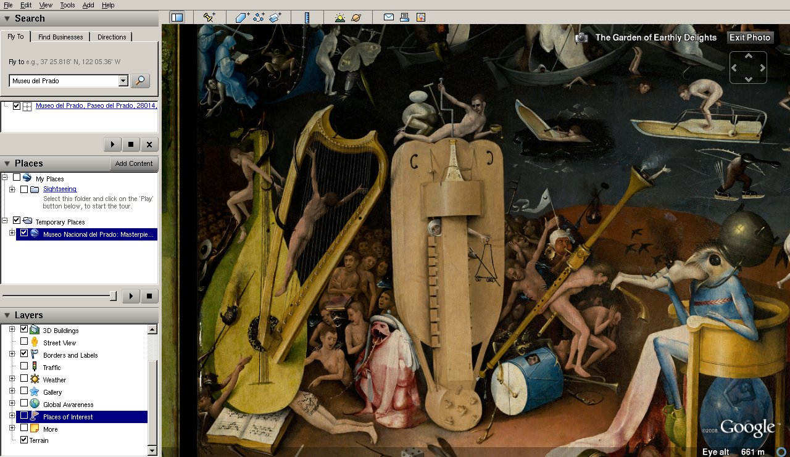
Task: Open the File menu
Action: point(8,5)
